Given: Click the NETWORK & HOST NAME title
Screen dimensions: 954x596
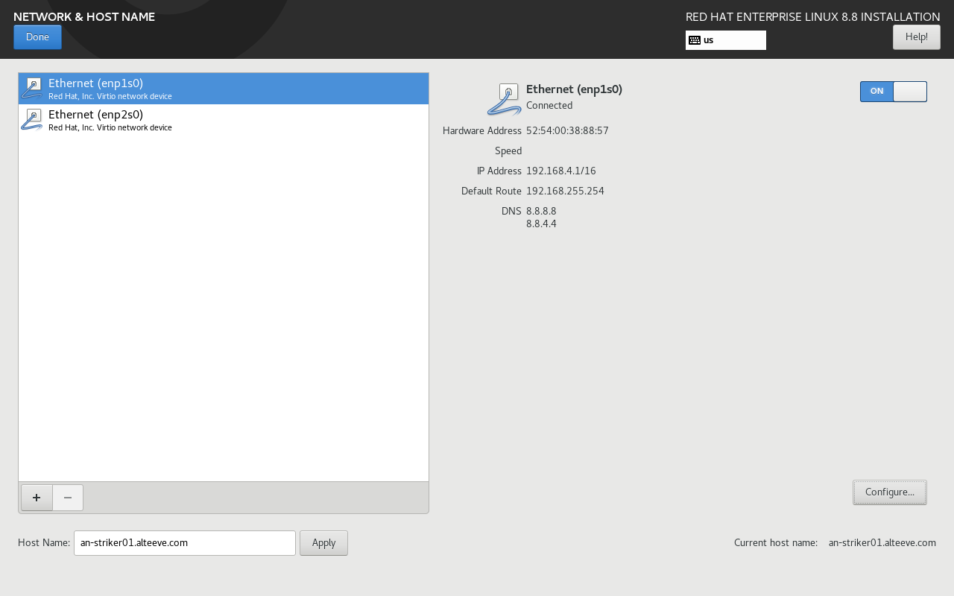Looking at the screenshot, I should pyautogui.click(x=84, y=16).
